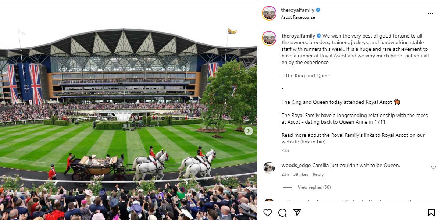The height and width of the screenshot is (220, 439).
Task: Click the woods_edge username
Action: coord(296,166)
